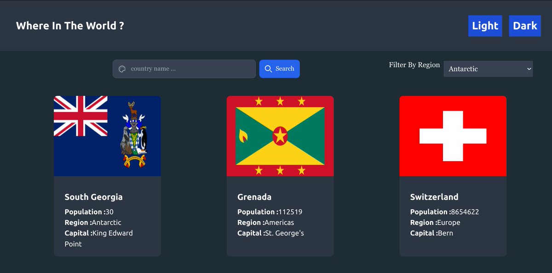Focus the country name search input

(184, 69)
